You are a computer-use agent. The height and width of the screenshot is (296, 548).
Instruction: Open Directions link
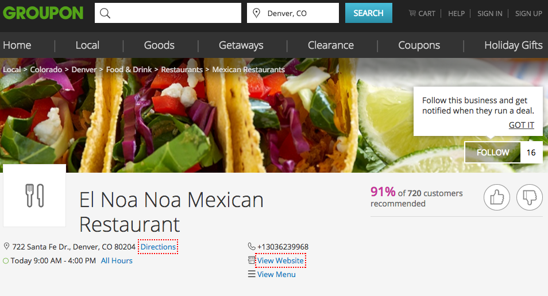(158, 247)
